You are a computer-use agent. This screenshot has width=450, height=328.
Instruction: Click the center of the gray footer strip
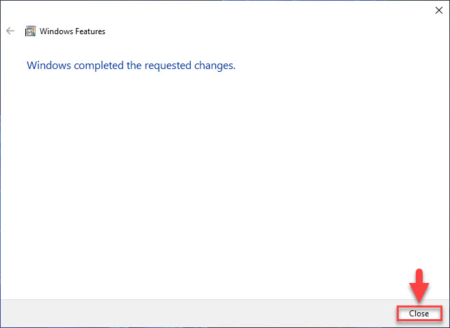click(225, 313)
